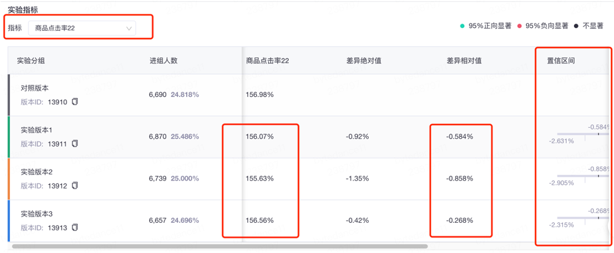Viewport: 614px width, 253px height.
Task: Copy version ID 13912 with copy icon
Action: (75, 185)
